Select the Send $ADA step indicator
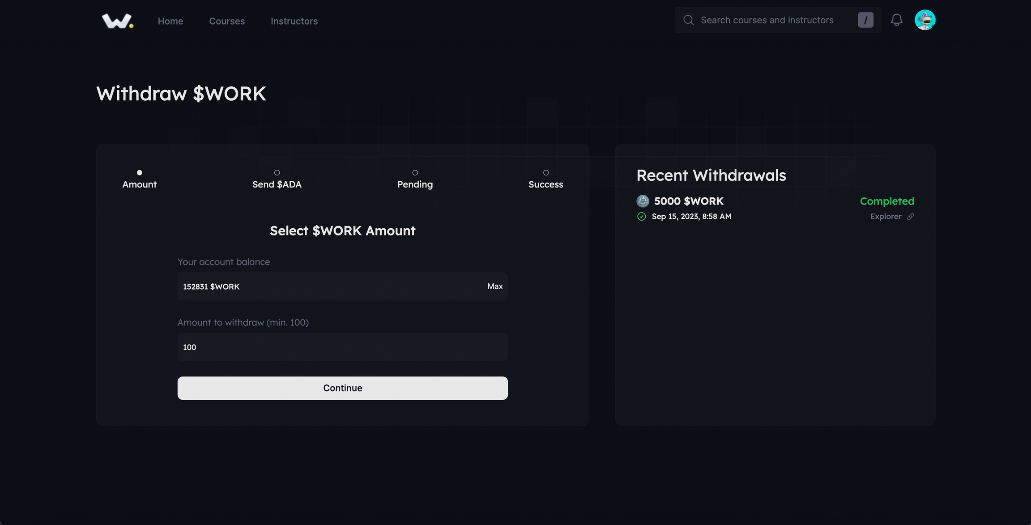1031x525 pixels. 277,173
